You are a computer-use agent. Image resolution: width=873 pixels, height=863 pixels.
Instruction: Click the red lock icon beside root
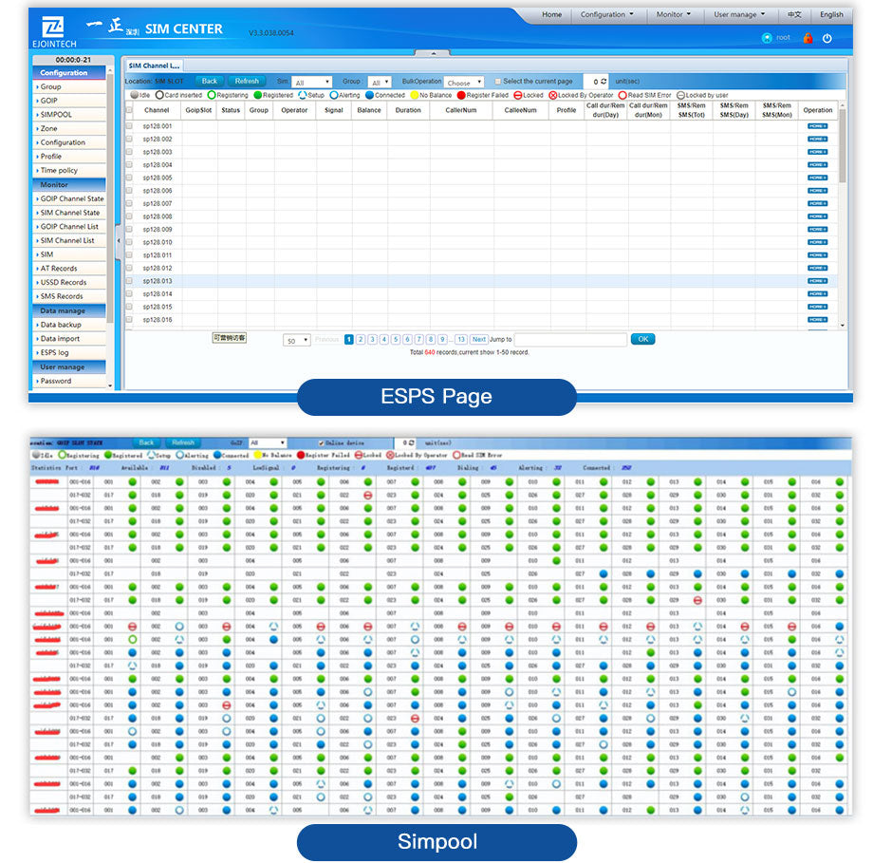[x=808, y=38]
